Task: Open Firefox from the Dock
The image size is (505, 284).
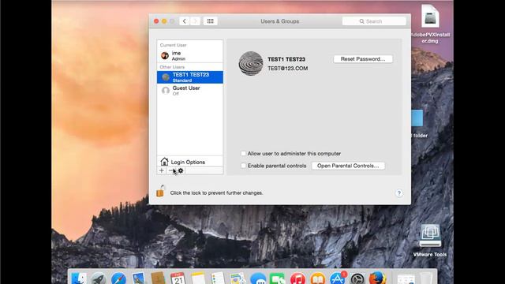Action: pyautogui.click(x=377, y=278)
